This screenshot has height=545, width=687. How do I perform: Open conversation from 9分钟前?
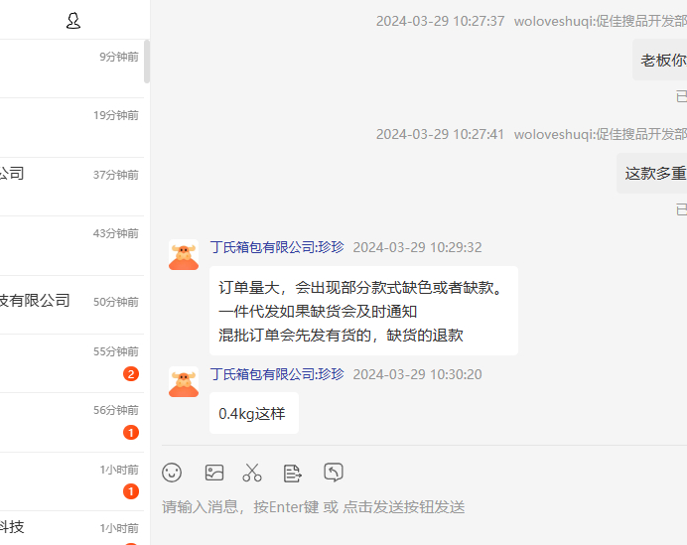71,68
